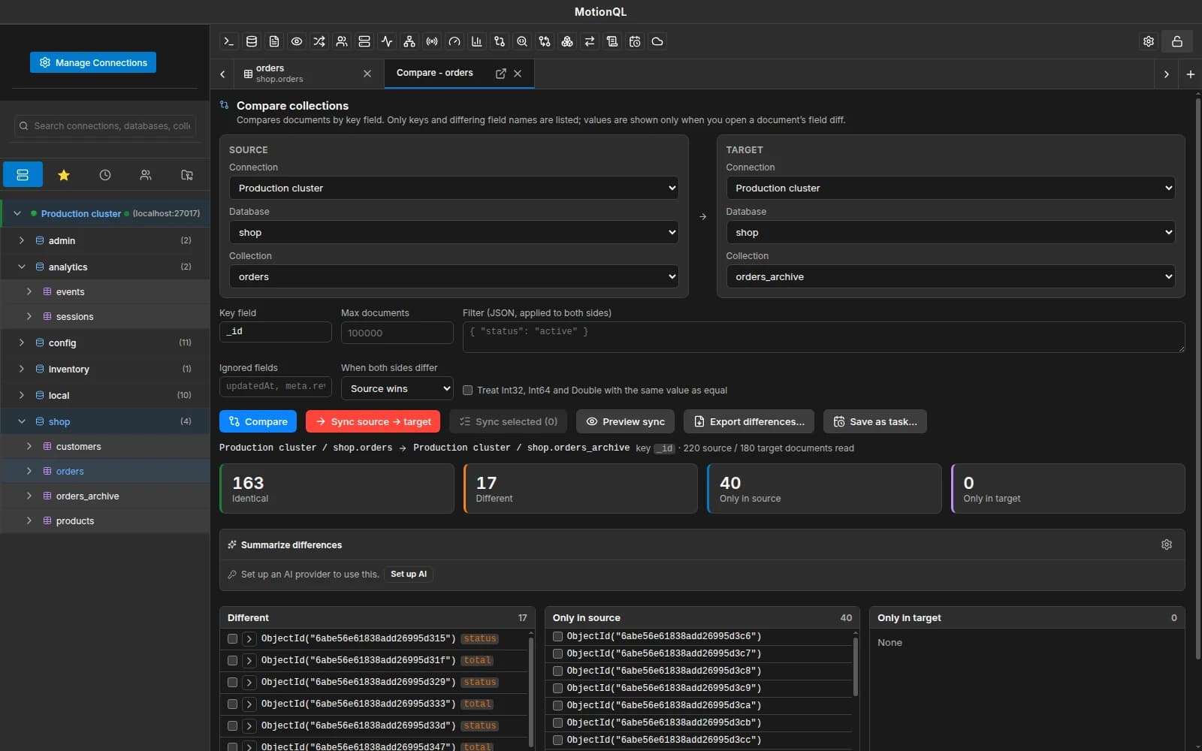Expand the admin database node

tap(21, 240)
